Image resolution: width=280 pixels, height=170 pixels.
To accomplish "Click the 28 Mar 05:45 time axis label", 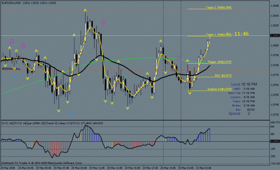I will tap(44, 168).
